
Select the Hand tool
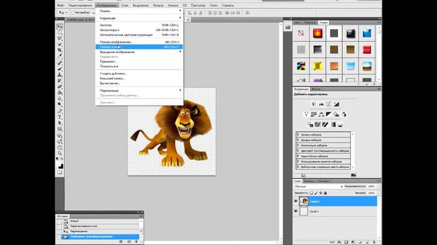click(x=59, y=148)
